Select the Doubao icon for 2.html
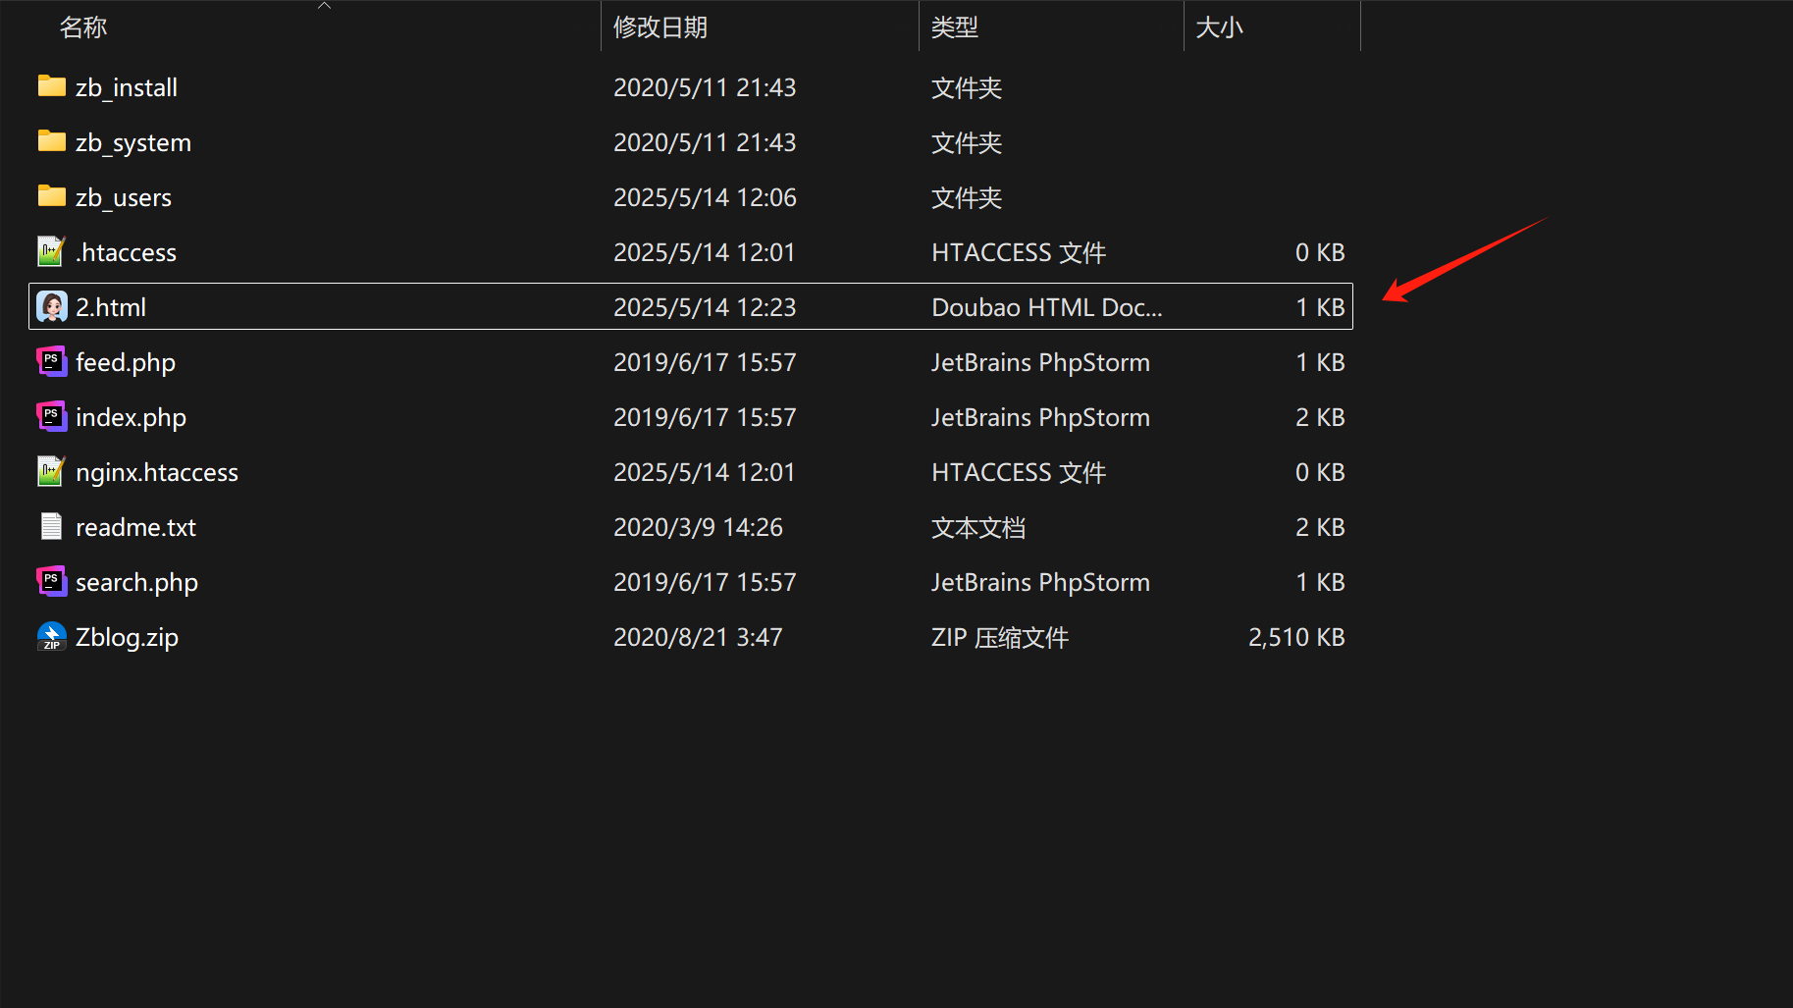Image resolution: width=1793 pixels, height=1008 pixels. click(x=51, y=307)
